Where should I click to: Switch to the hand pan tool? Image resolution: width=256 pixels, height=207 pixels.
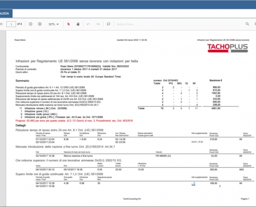(x=78, y=24)
